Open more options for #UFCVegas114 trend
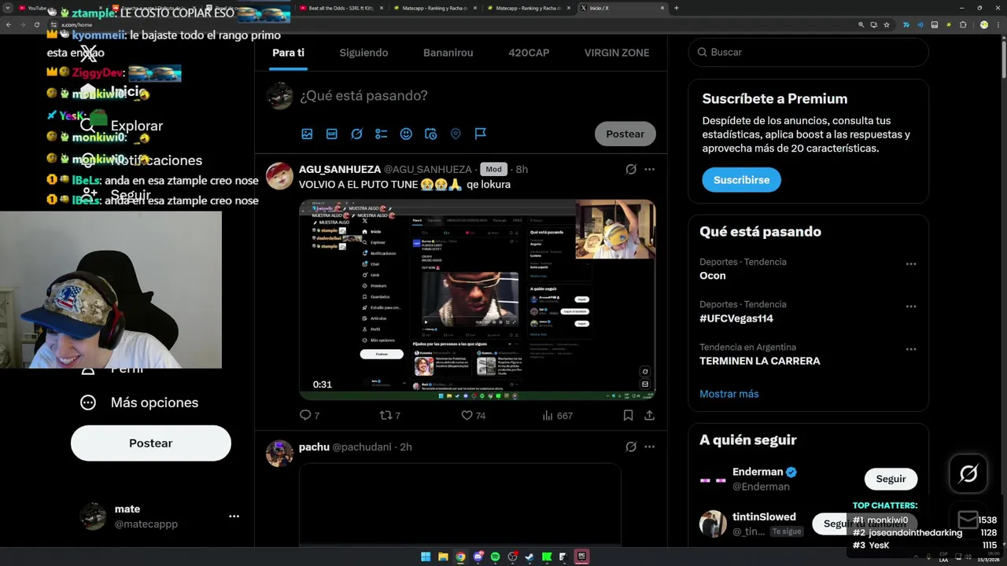The width and height of the screenshot is (1007, 566). coord(911,307)
